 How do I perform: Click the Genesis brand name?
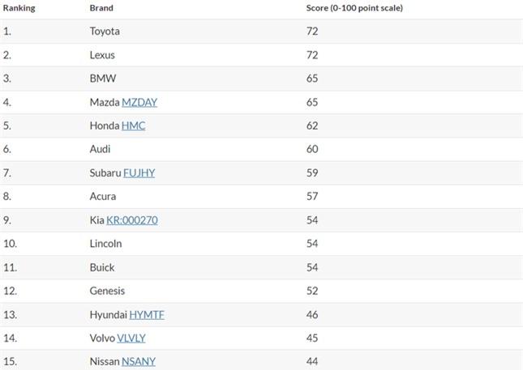click(x=107, y=291)
